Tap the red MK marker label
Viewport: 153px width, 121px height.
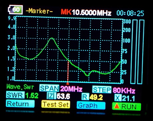point(66,12)
